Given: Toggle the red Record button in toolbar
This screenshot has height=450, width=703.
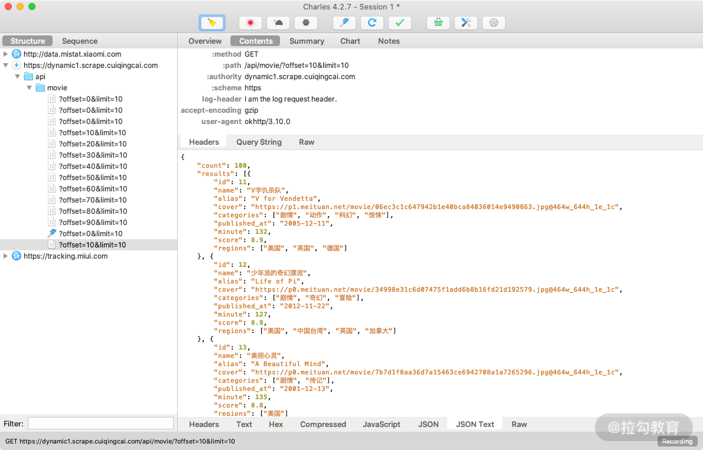Looking at the screenshot, I should [x=250, y=23].
